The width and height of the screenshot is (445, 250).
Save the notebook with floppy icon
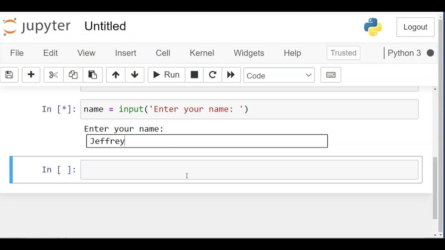click(x=9, y=75)
